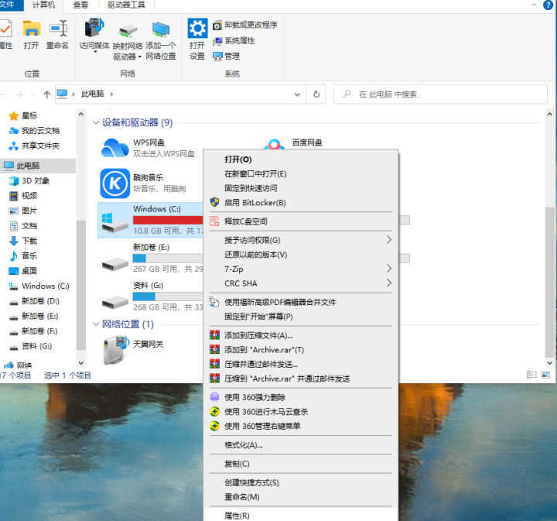Screen dimensions: 557x521
Task: Choose 启用 BitLocker(B)
Action: [301, 203]
